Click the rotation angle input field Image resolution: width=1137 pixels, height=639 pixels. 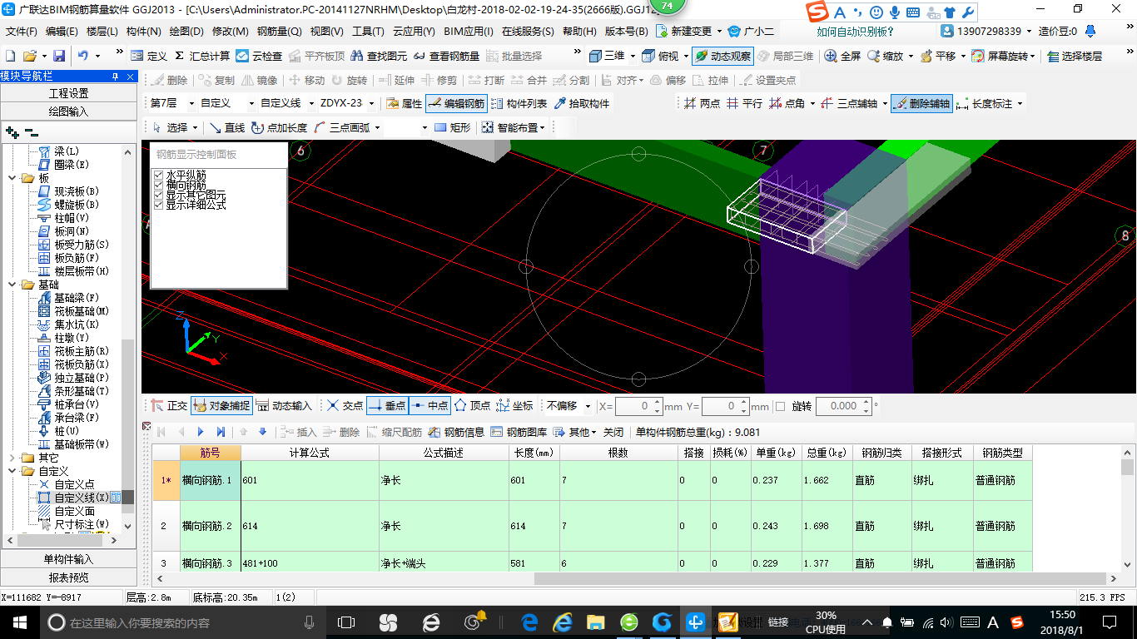tap(843, 406)
